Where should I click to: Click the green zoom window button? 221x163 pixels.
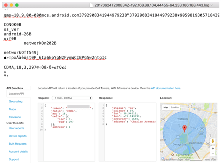pos(17,5)
